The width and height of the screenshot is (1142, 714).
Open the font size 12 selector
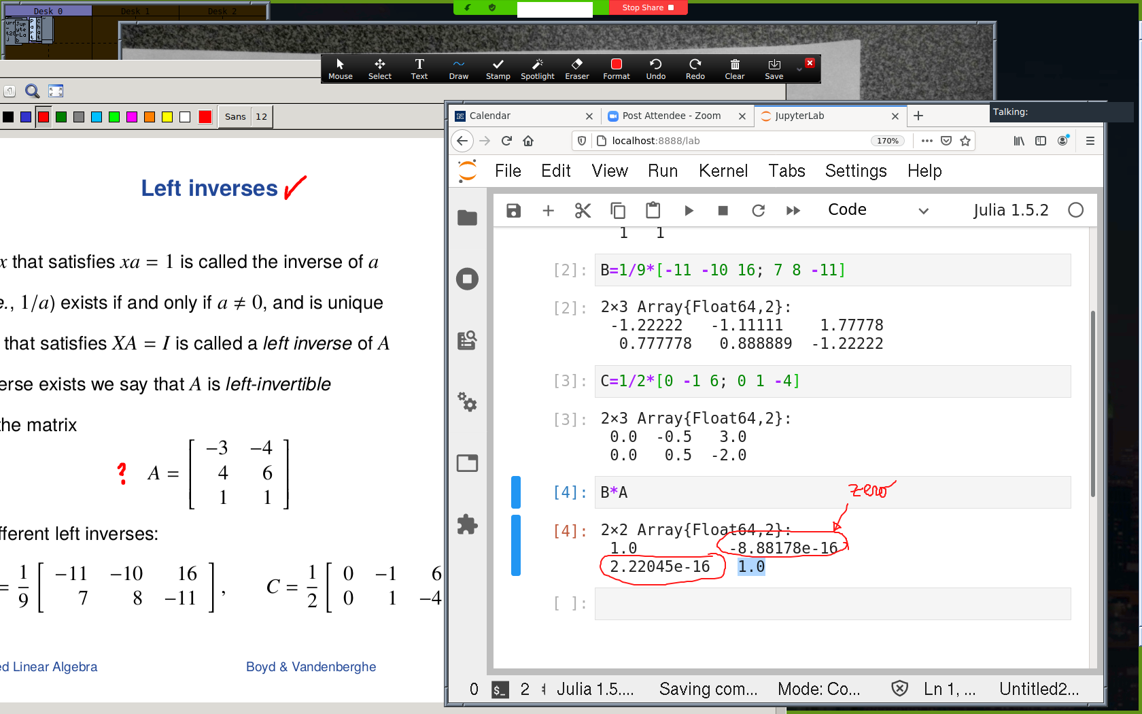pos(262,117)
